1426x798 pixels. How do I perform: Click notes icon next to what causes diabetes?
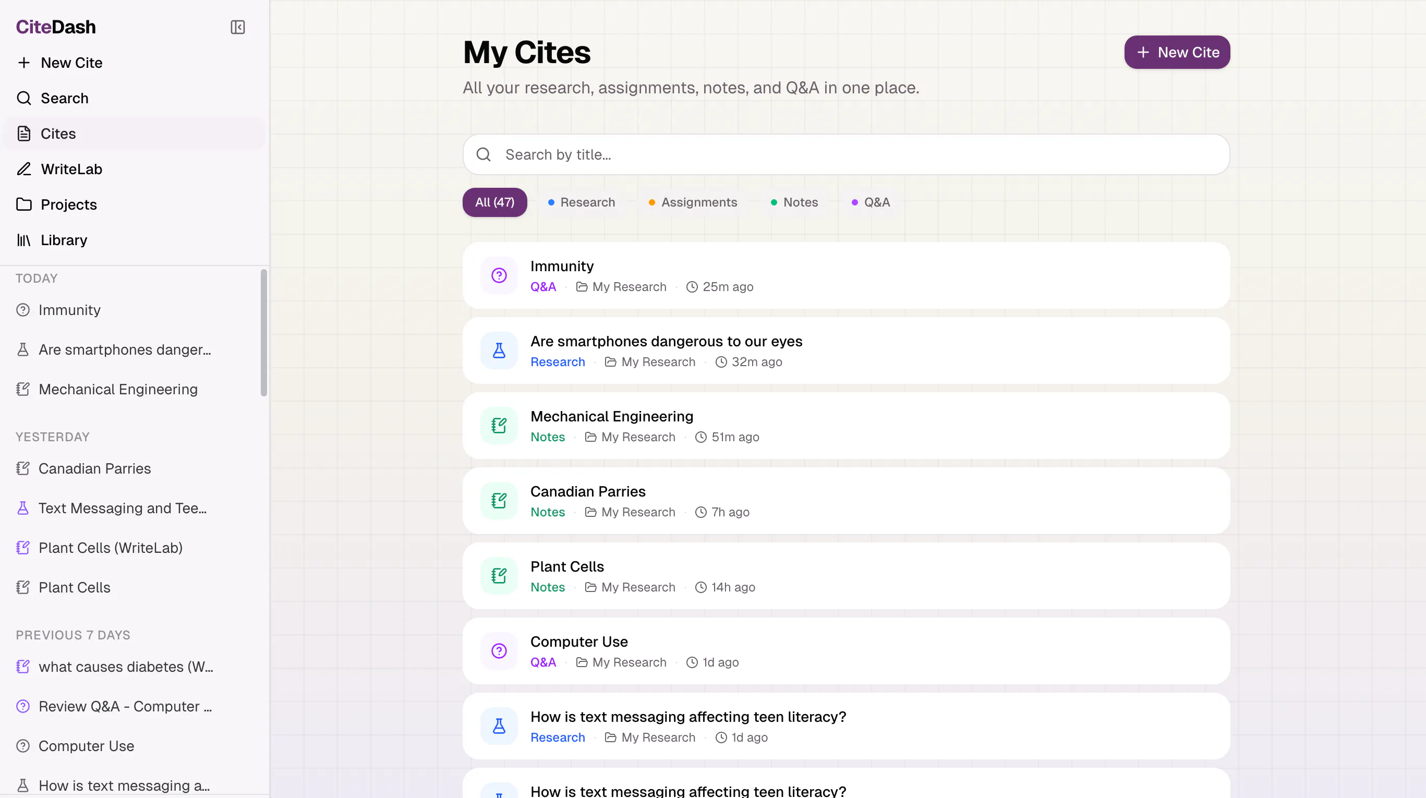(23, 667)
